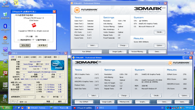The height and width of the screenshot is (110, 195).
Task: Launch the red 64 desktop shortcut
Action: tap(5, 74)
